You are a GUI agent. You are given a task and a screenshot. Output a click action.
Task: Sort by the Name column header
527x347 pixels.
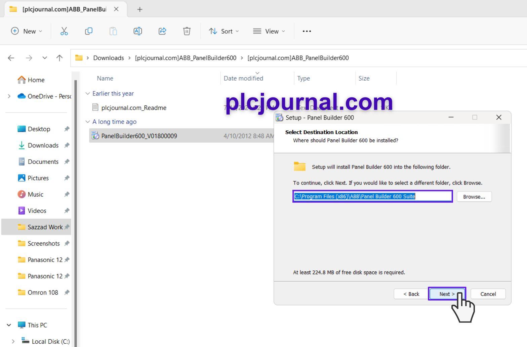tap(105, 78)
